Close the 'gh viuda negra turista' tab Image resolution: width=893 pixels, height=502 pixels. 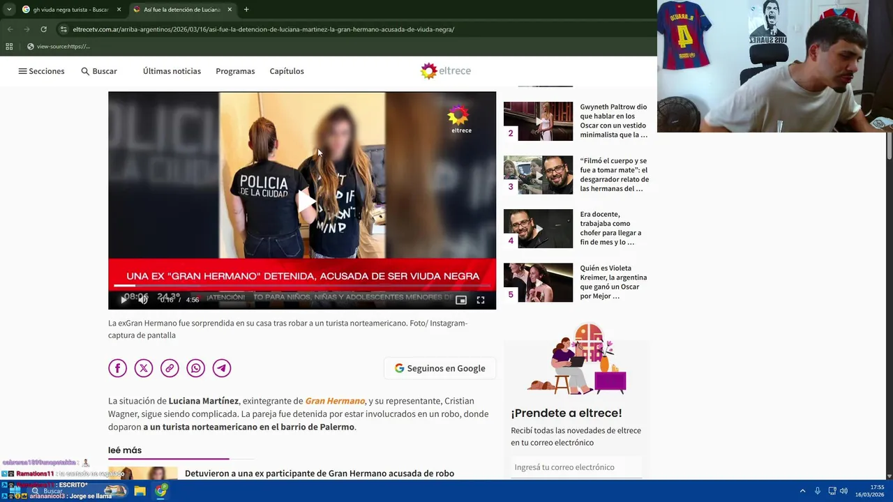point(119,10)
